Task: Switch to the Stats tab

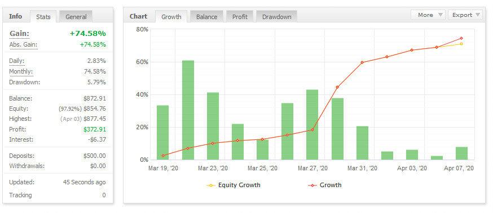Action: (x=43, y=17)
